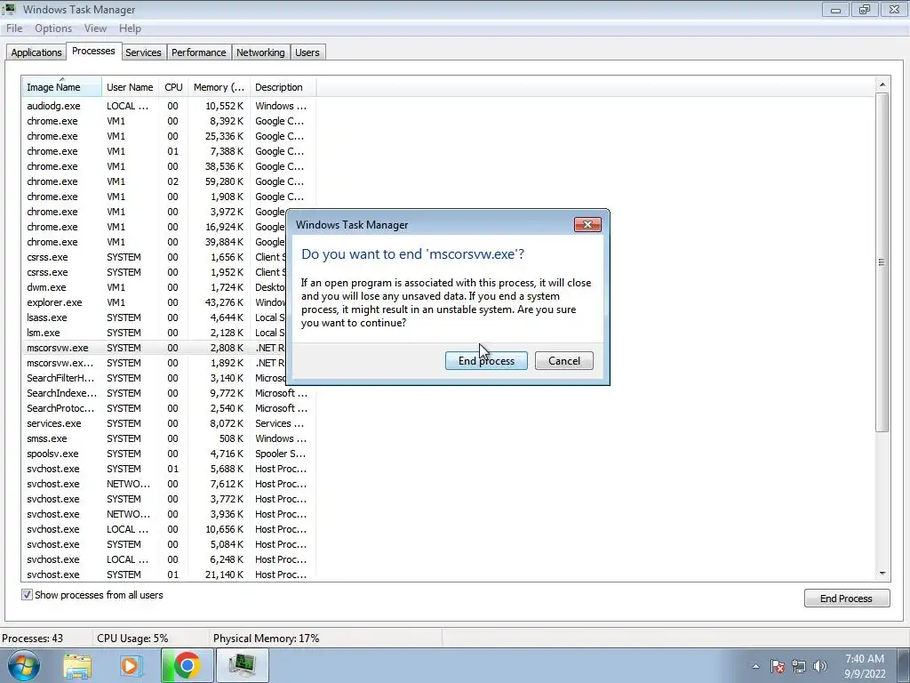Select the csrss.exe row using 1,656 K
This screenshot has height=683, width=910.
155,257
